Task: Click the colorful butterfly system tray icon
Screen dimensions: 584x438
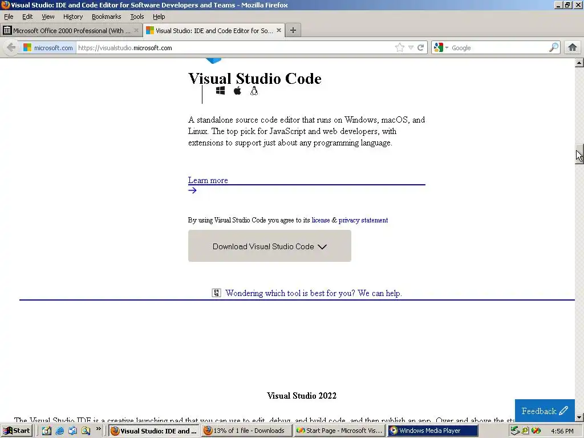Action: click(536, 431)
